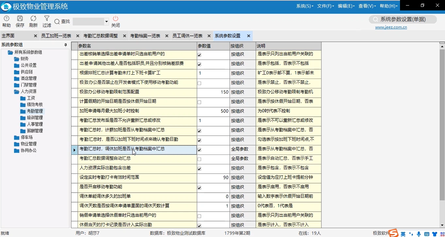This screenshot has height=237, width=445.
Task: Open the Sogou skin shirt icon
Action: (434, 234)
